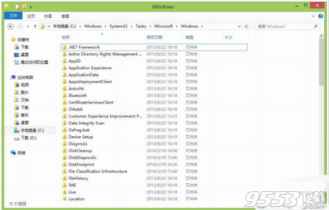Viewport: 329px width, 210px height.
Task: Click the search magnifier icon
Action: click(x=315, y=26)
